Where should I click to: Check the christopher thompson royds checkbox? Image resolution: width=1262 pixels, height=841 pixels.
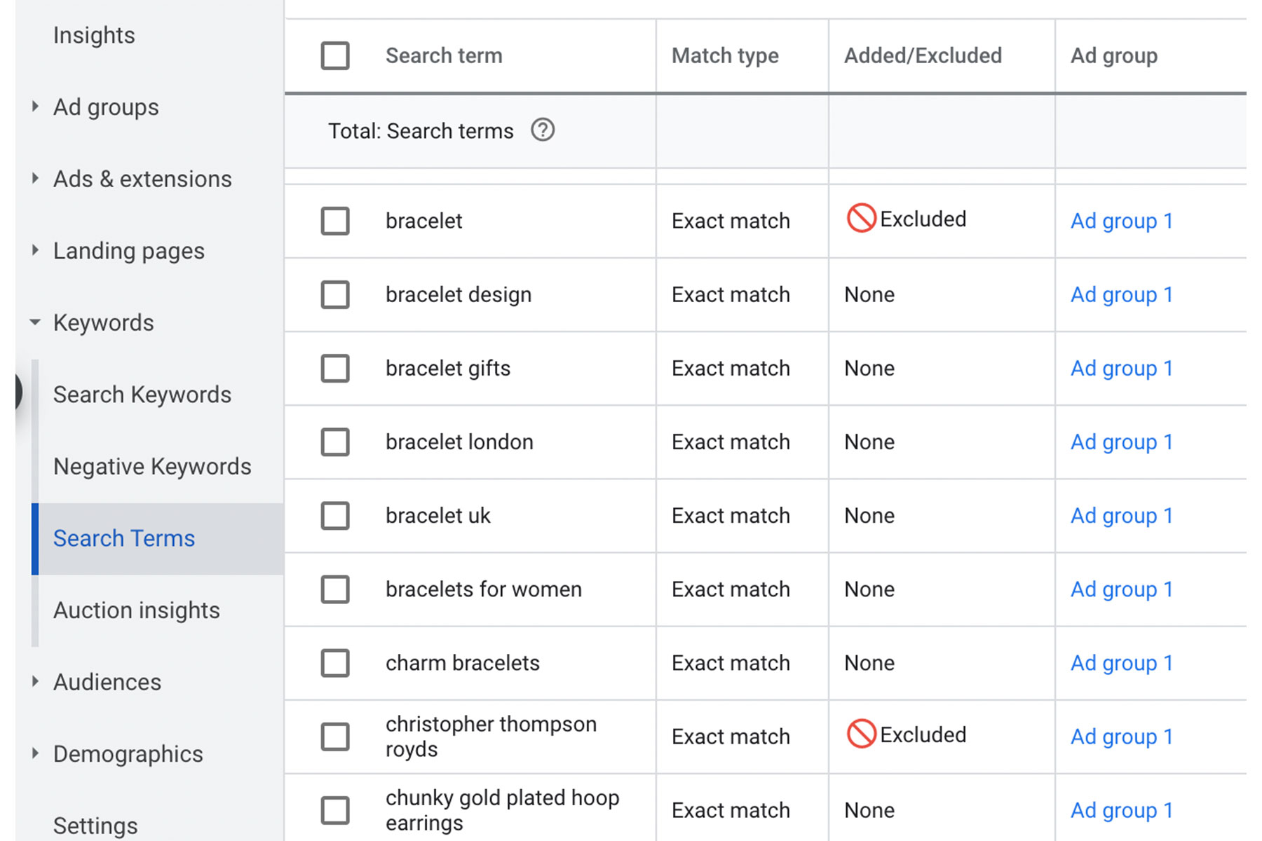(335, 737)
